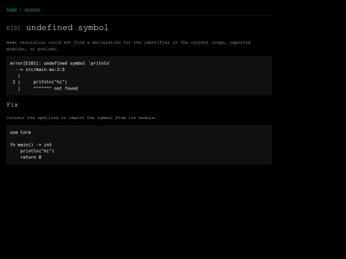Click the 'src/main.ax:2:5' location line
This screenshot has height=259, width=346.
click(40, 70)
